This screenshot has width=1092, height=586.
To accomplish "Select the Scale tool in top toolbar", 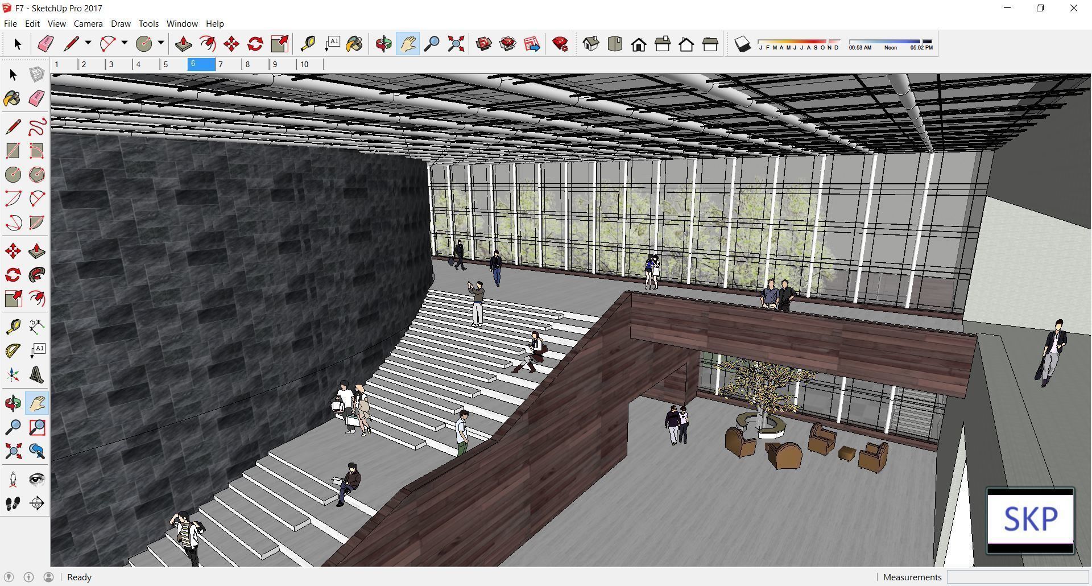I will click(x=279, y=44).
